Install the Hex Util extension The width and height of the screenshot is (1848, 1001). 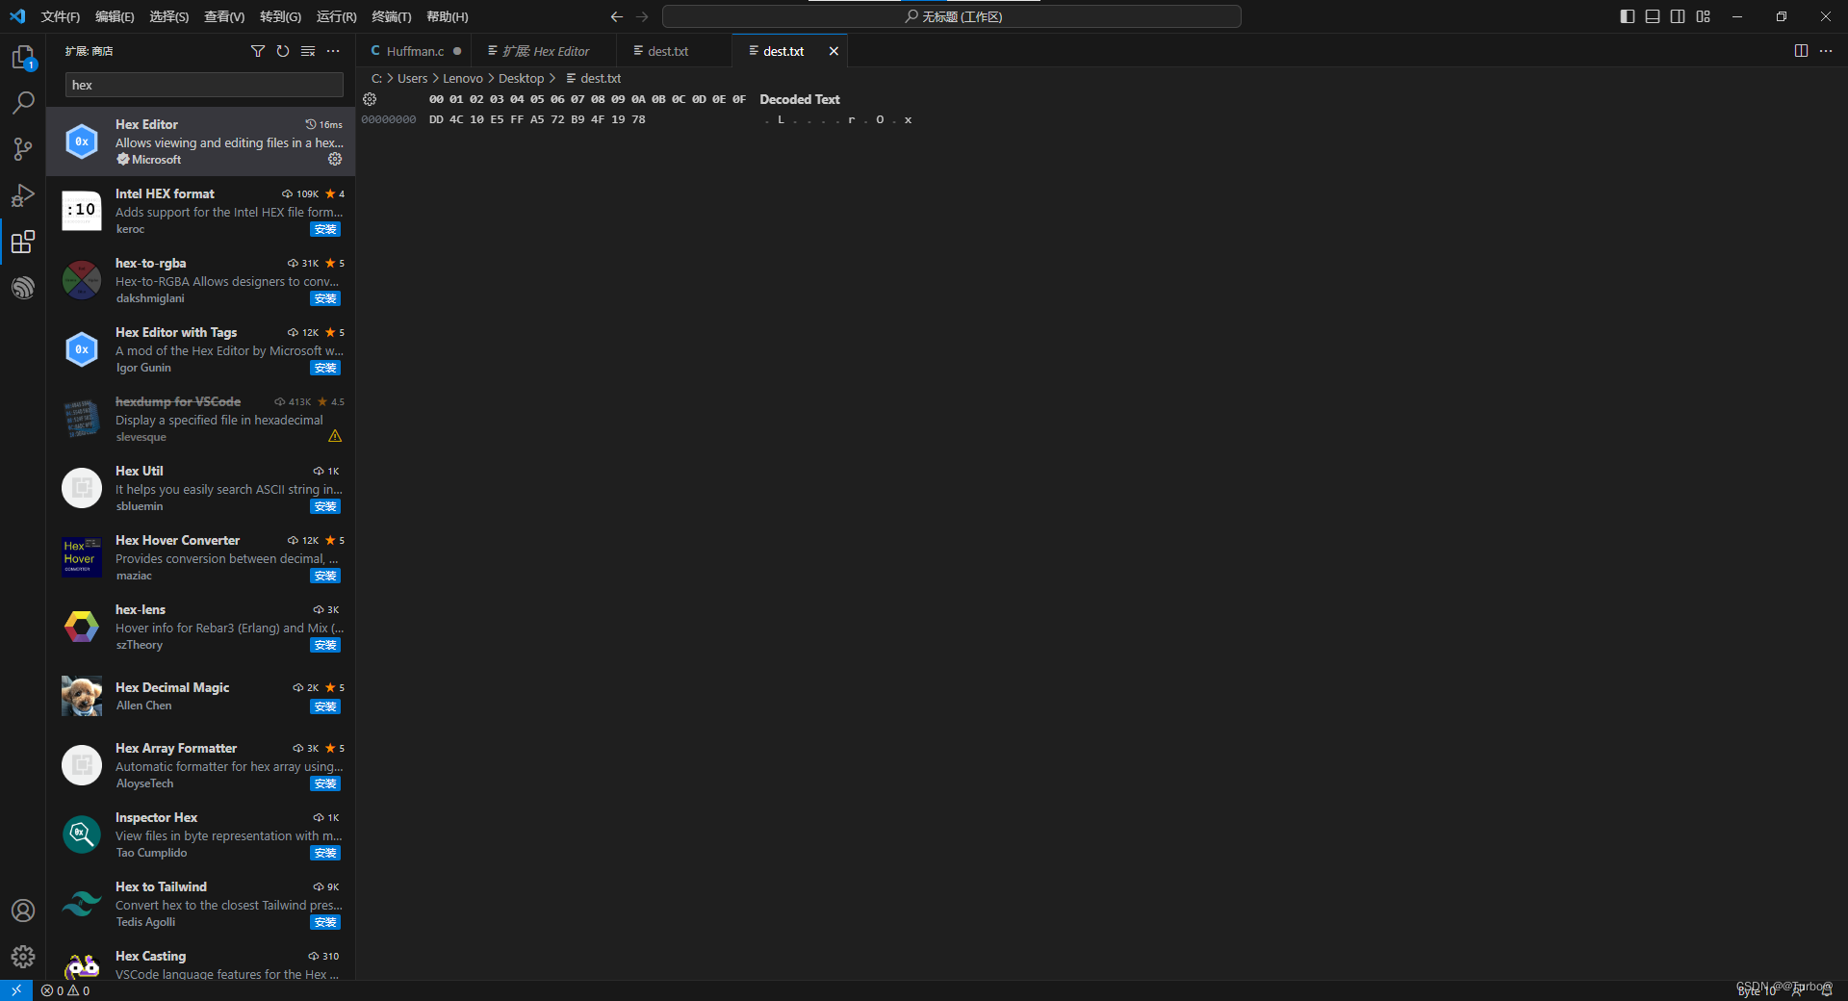pos(325,506)
